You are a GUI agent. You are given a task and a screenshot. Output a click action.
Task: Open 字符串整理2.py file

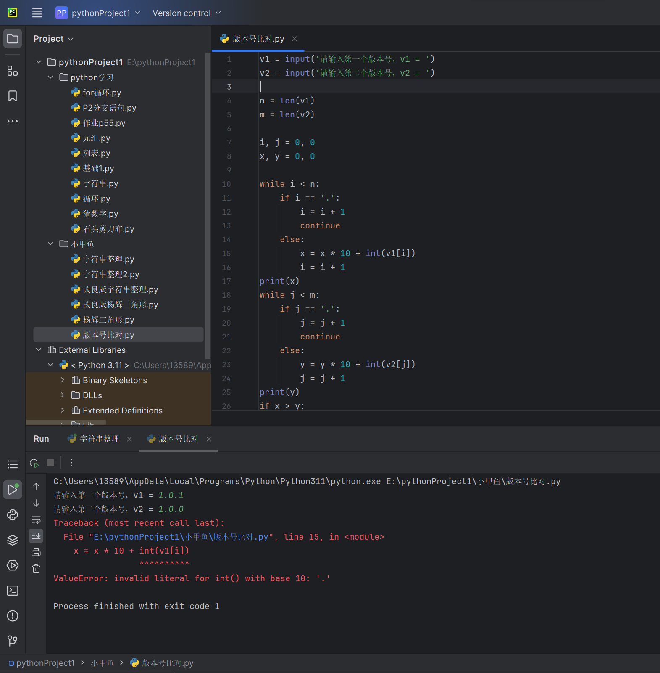click(111, 274)
